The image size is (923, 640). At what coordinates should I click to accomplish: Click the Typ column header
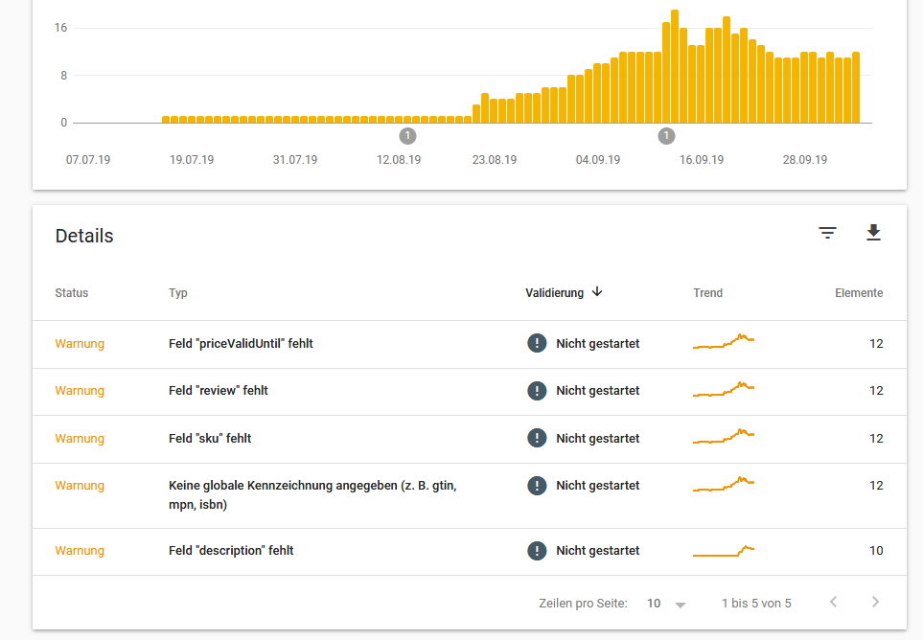[178, 293]
